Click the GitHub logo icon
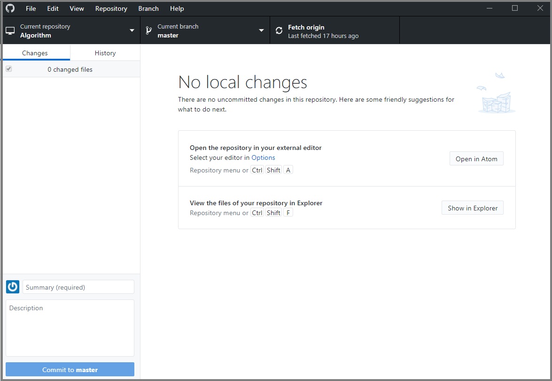 click(10, 8)
